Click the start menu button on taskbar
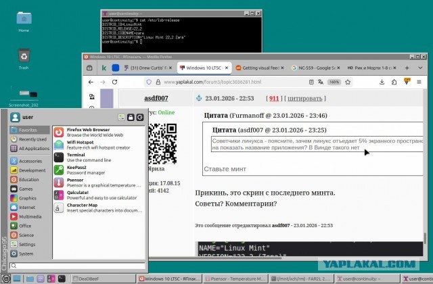Image resolution: width=433 pixels, height=284 pixels. tap(6, 279)
